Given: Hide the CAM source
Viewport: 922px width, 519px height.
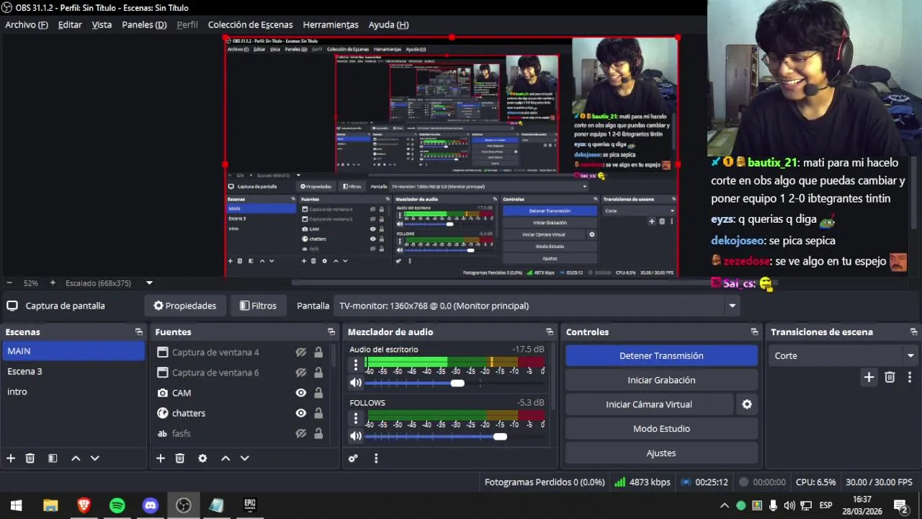Looking at the screenshot, I should click(301, 393).
